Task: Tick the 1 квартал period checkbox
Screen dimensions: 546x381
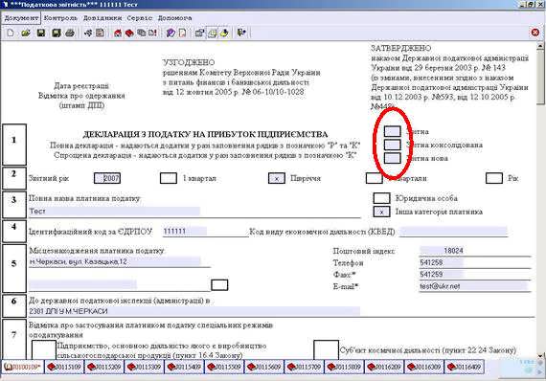Action: tap(169, 178)
